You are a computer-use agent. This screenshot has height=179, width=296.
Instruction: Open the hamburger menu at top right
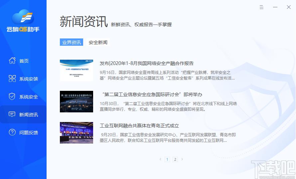point(261,7)
